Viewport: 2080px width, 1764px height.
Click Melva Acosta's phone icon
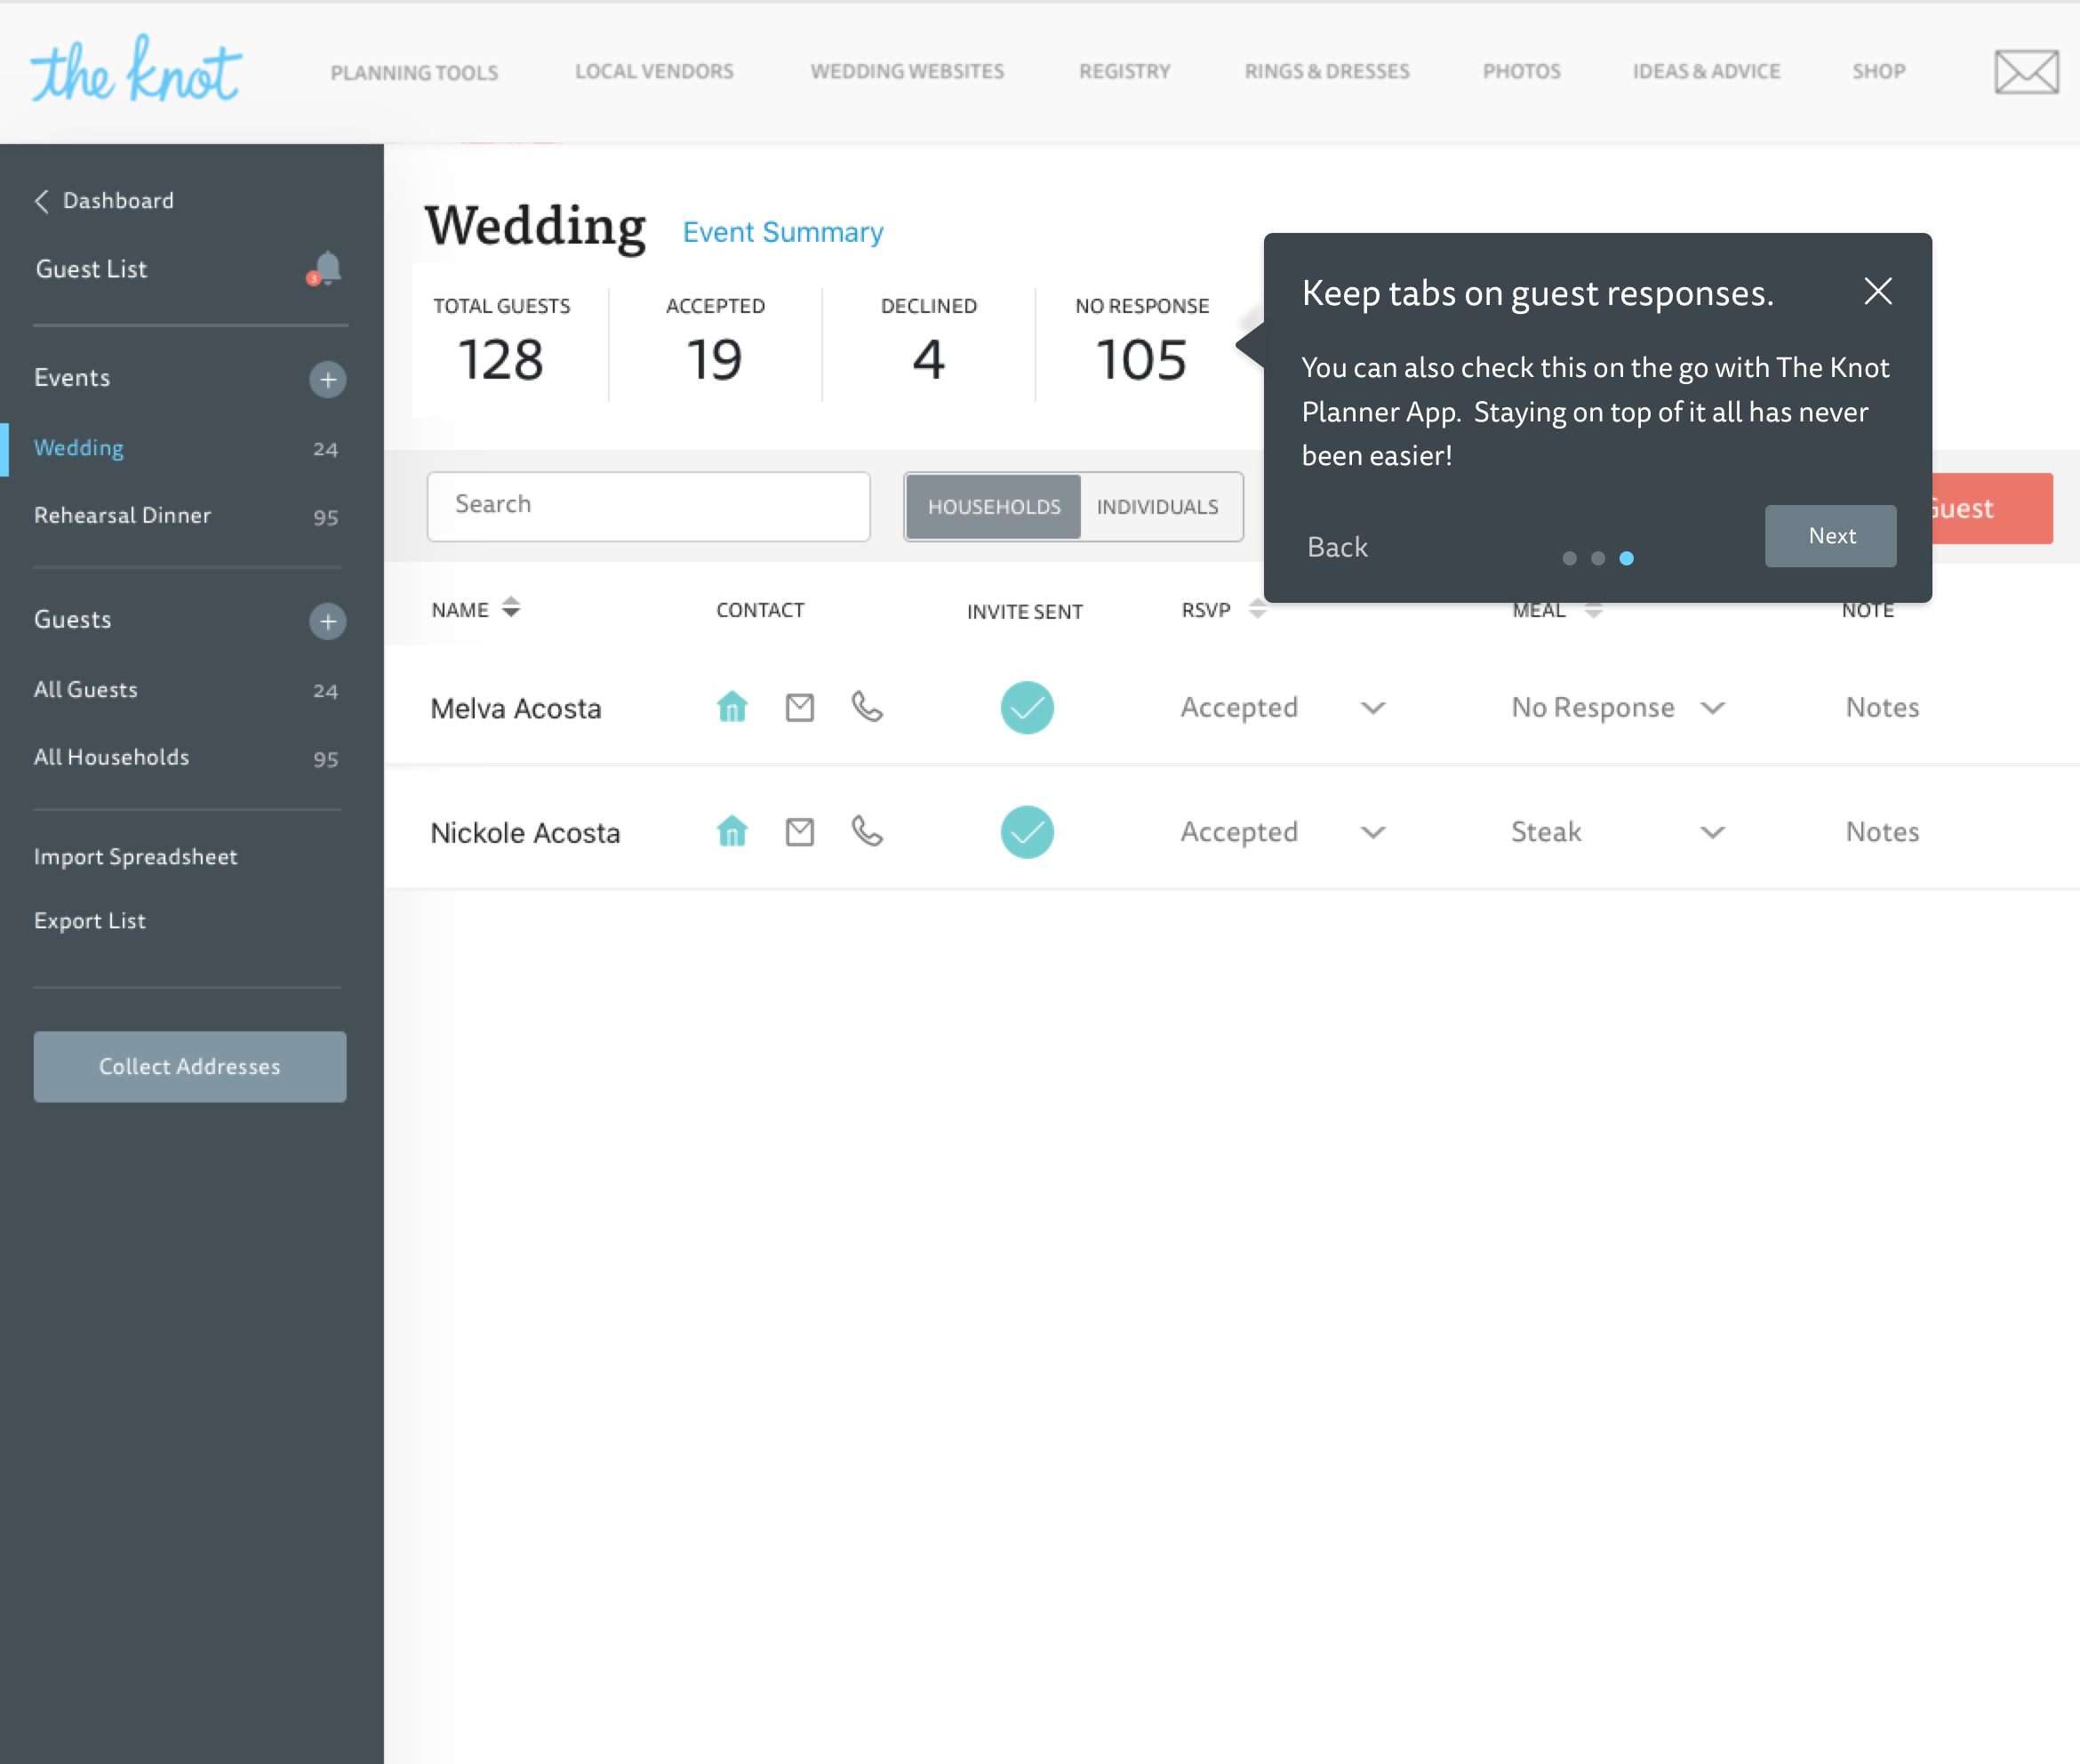(866, 707)
